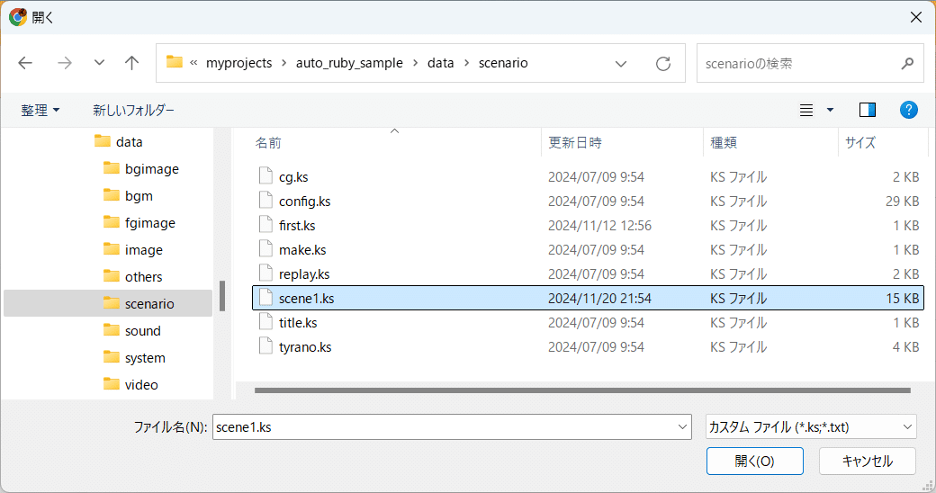Go back to previous folder
The height and width of the screenshot is (493, 936).
25,63
